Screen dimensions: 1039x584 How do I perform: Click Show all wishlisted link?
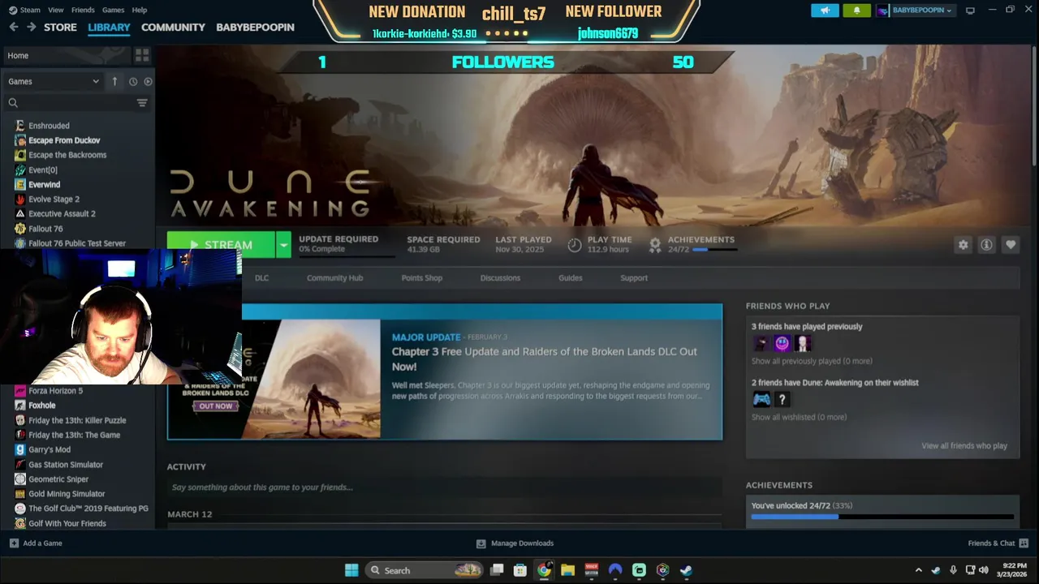tap(799, 417)
